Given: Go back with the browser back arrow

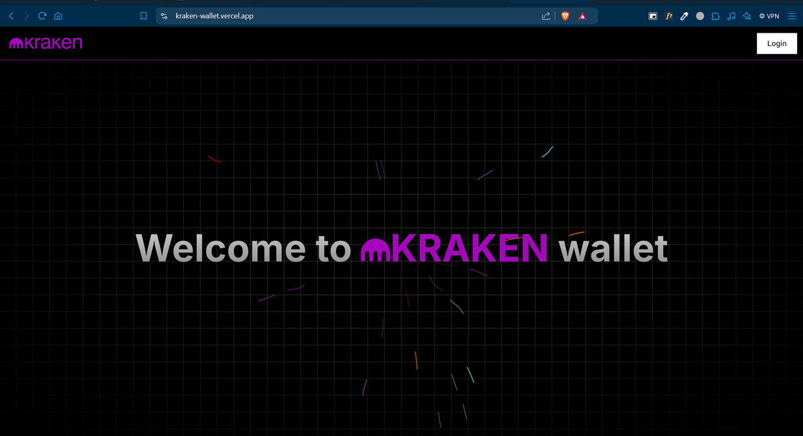Looking at the screenshot, I should (x=12, y=16).
